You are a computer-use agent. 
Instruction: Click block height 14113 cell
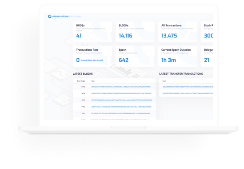point(83,100)
